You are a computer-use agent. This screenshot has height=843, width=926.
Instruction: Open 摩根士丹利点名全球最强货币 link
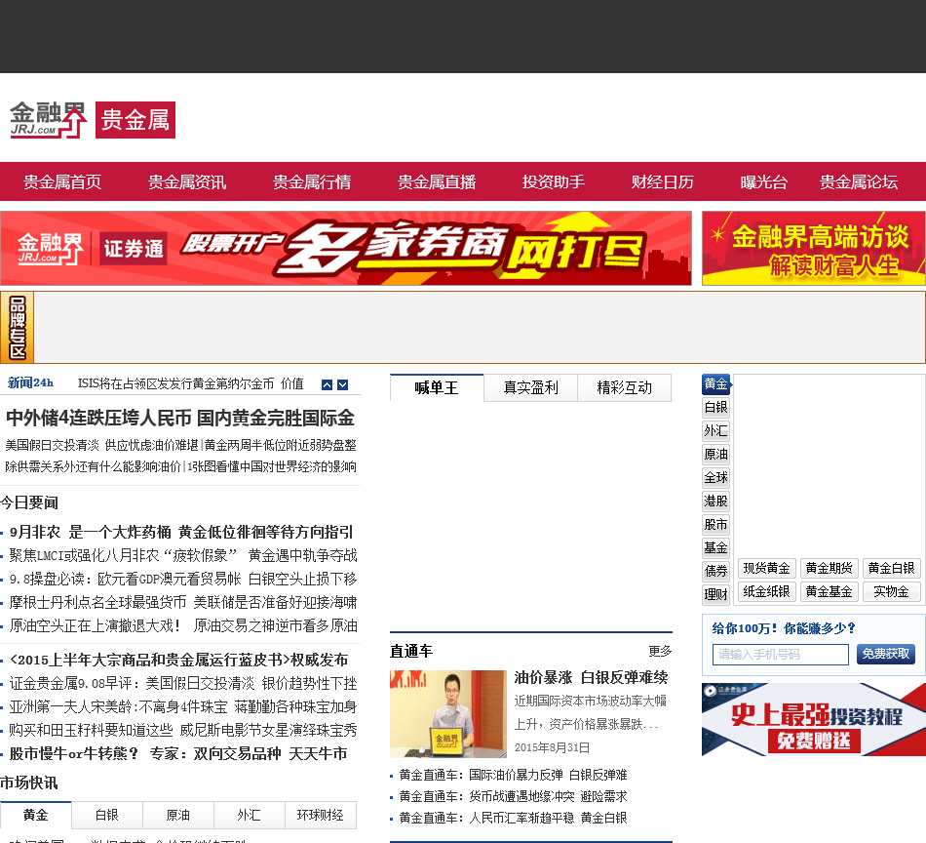tap(183, 602)
